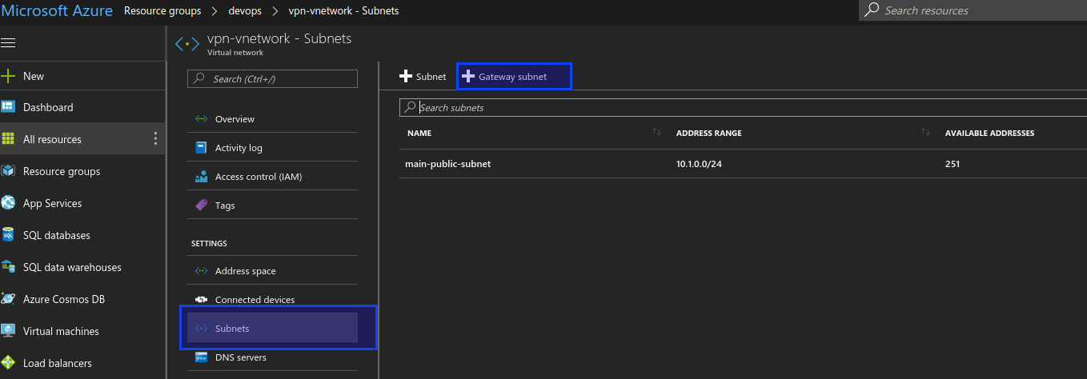This screenshot has height=379, width=1087.
Task: Click the Virtual machines monitor icon
Action: [8, 331]
